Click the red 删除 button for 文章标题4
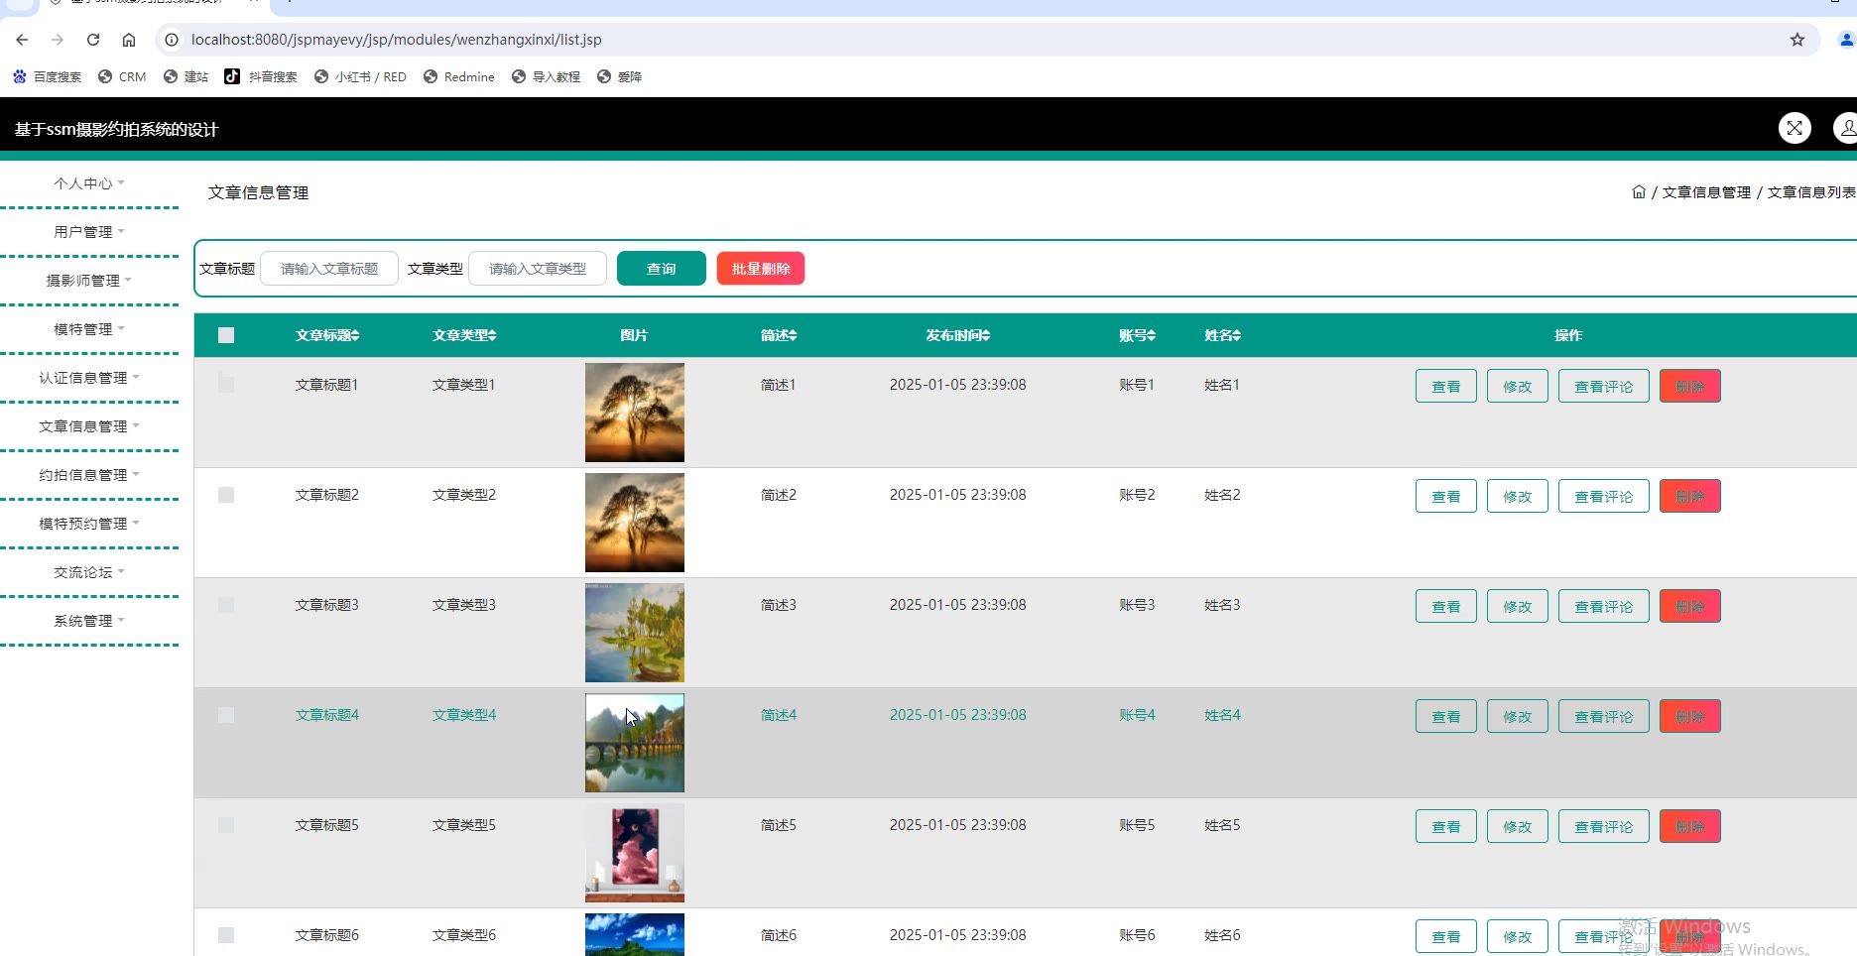 pos(1690,716)
